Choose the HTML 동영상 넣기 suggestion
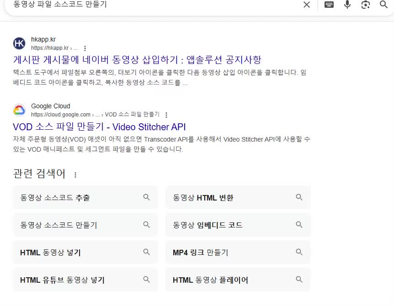This screenshot has height=306, width=394. 85,252
